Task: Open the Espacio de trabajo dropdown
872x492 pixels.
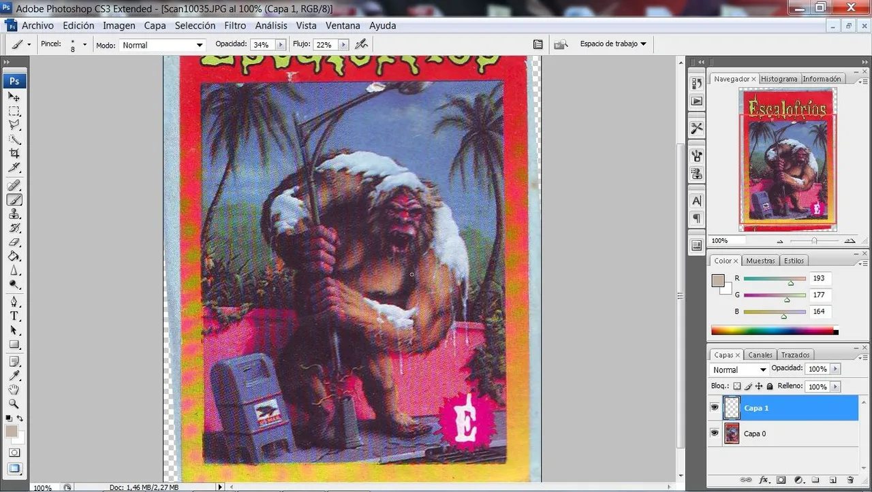Action: coord(613,44)
